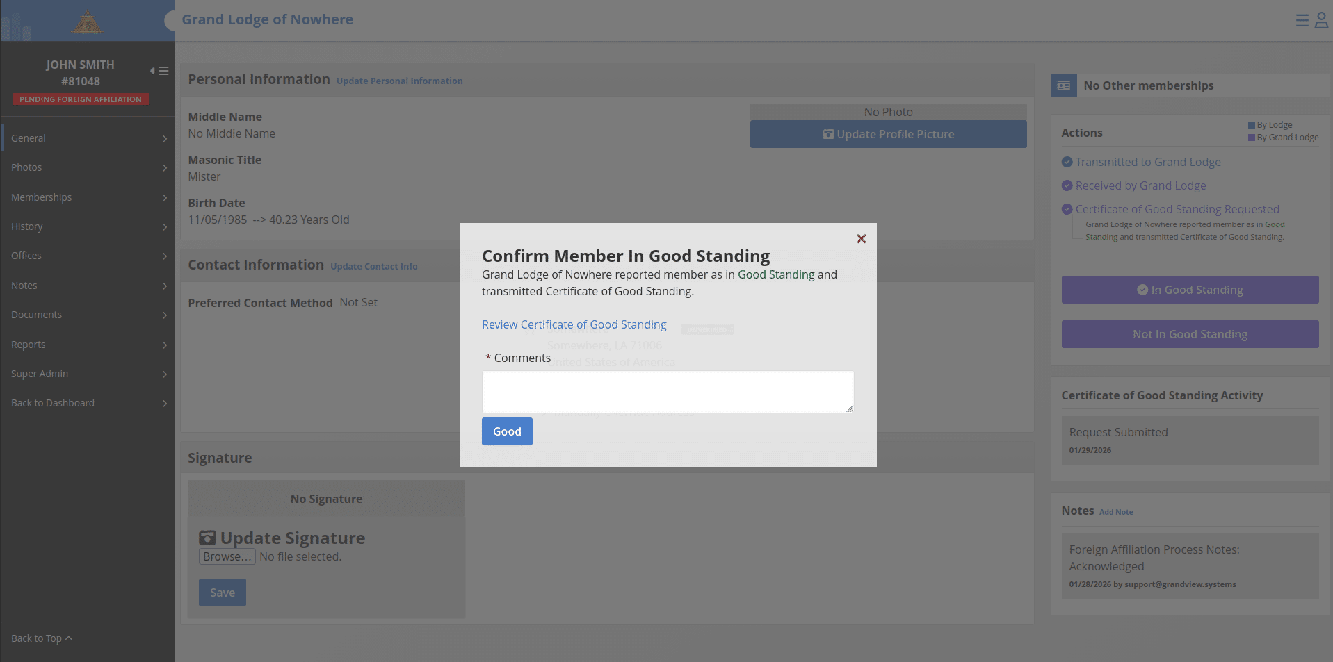Expand the Offices sidebar section
This screenshot has height=662, width=1333.
(x=88, y=256)
